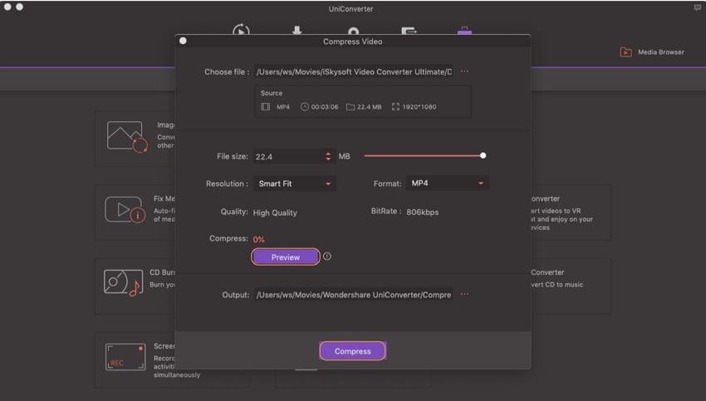Open the Download tab icon

point(297,31)
